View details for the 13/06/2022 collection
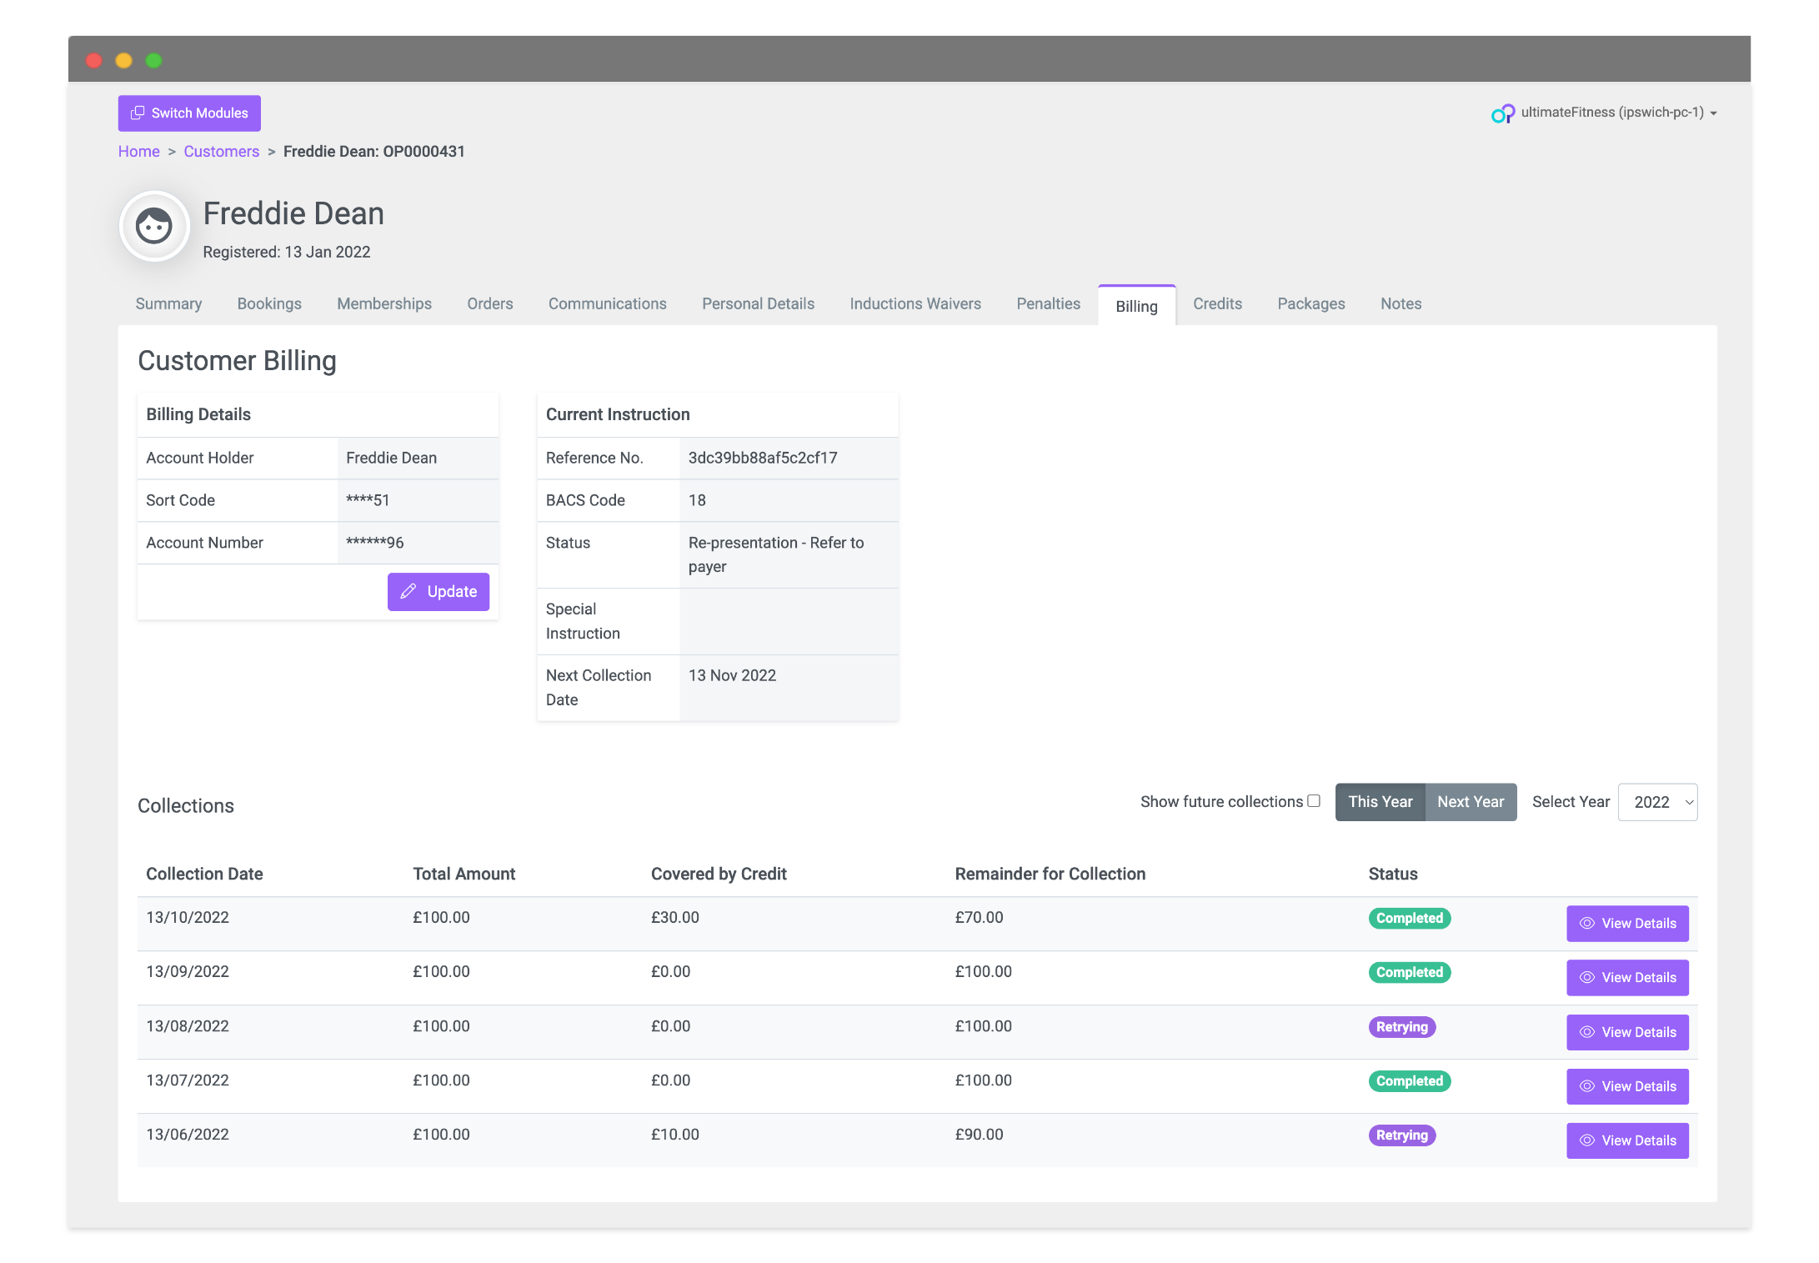1819x1263 pixels. click(1627, 1140)
